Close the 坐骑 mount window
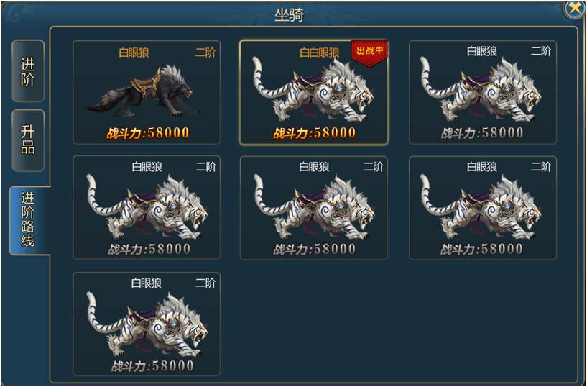 click(x=575, y=8)
